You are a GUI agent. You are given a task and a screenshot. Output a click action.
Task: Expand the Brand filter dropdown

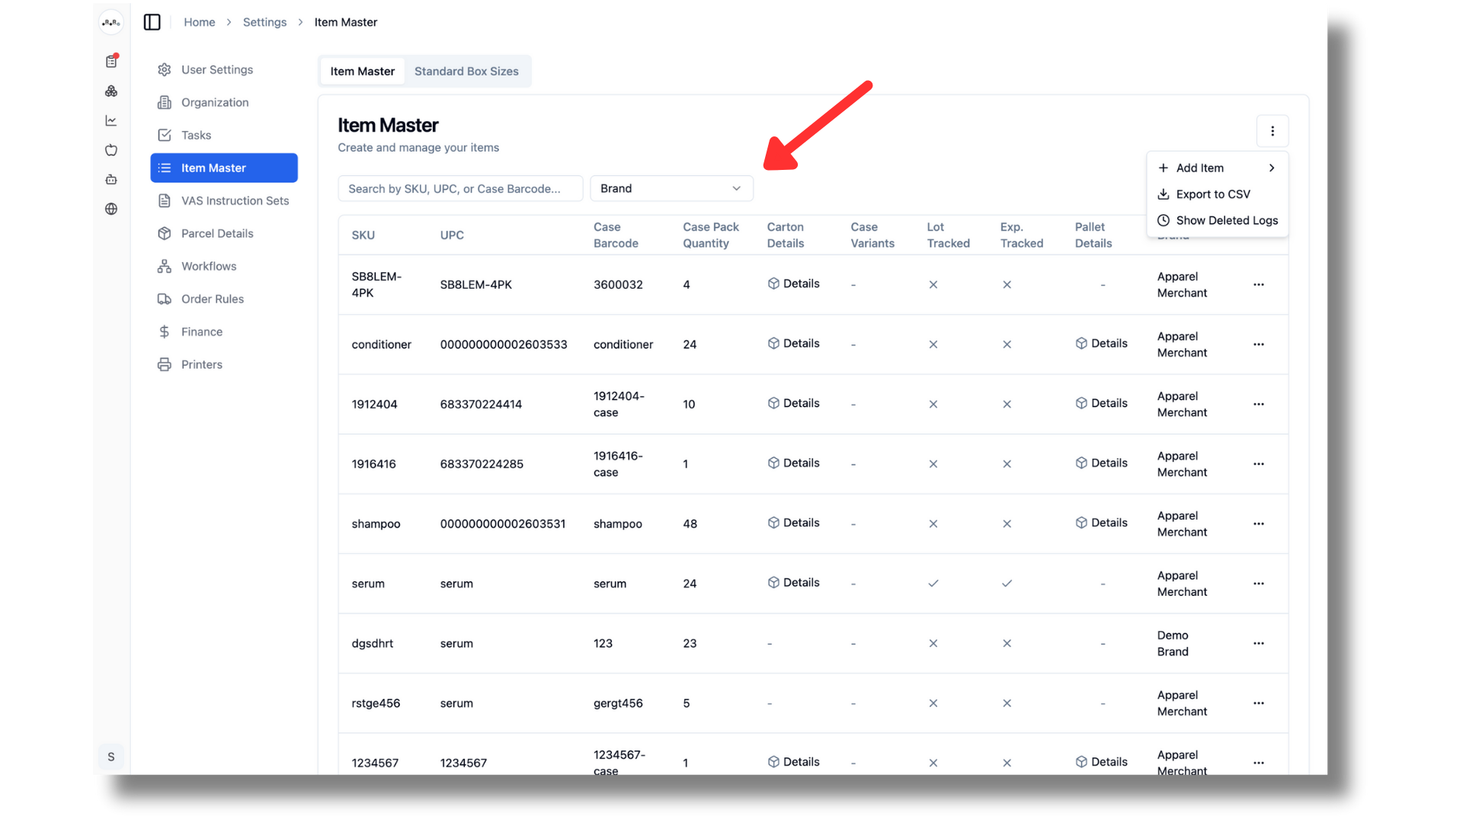pos(671,188)
